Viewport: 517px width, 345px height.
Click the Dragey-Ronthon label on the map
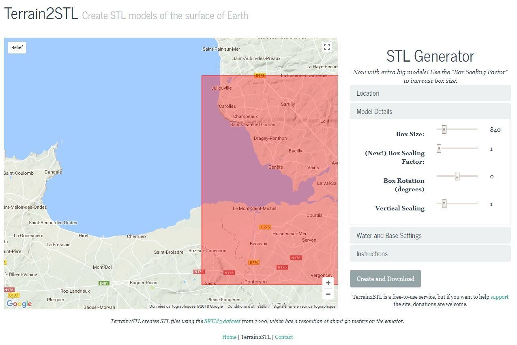(270, 138)
